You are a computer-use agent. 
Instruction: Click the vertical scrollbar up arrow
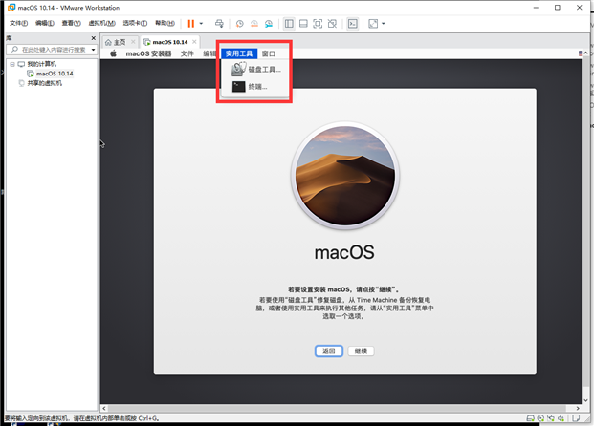pos(586,53)
